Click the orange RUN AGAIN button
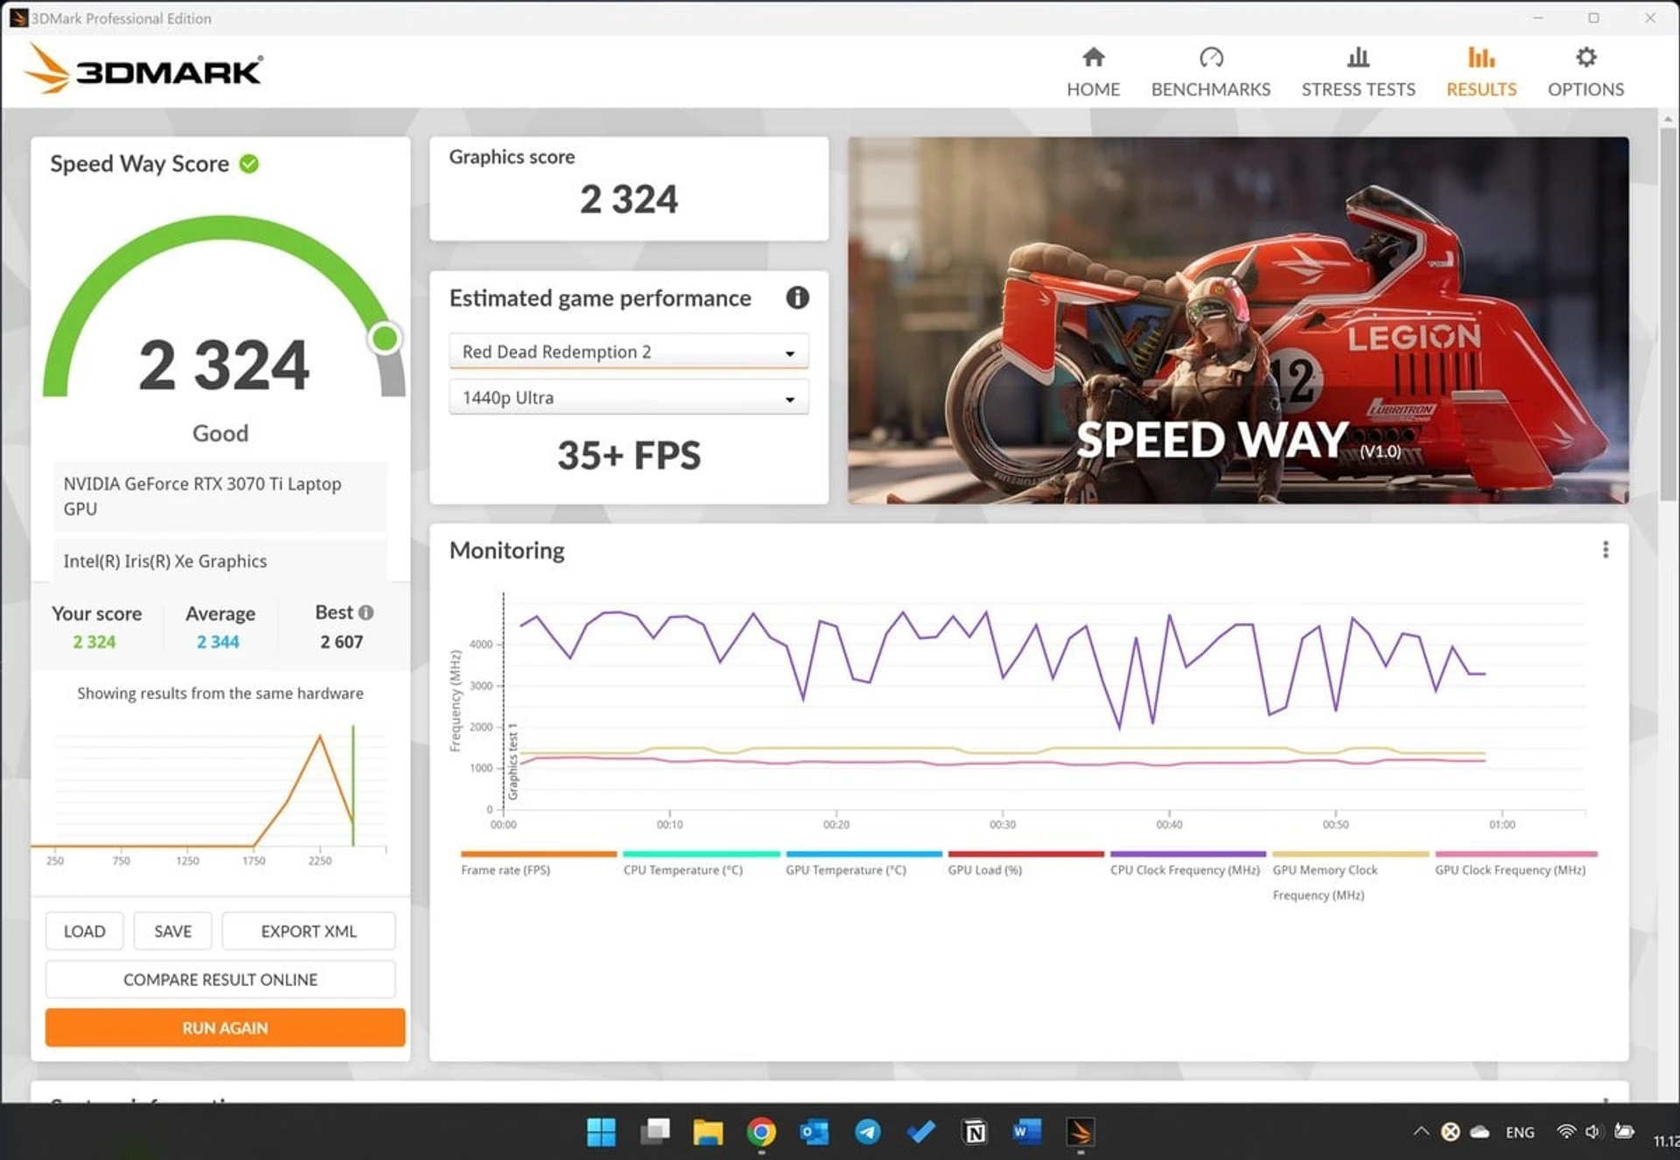 pos(225,1027)
